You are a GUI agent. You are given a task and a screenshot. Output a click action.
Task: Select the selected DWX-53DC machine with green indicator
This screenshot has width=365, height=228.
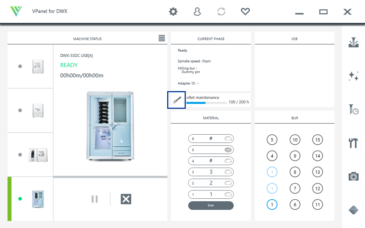coord(30,199)
